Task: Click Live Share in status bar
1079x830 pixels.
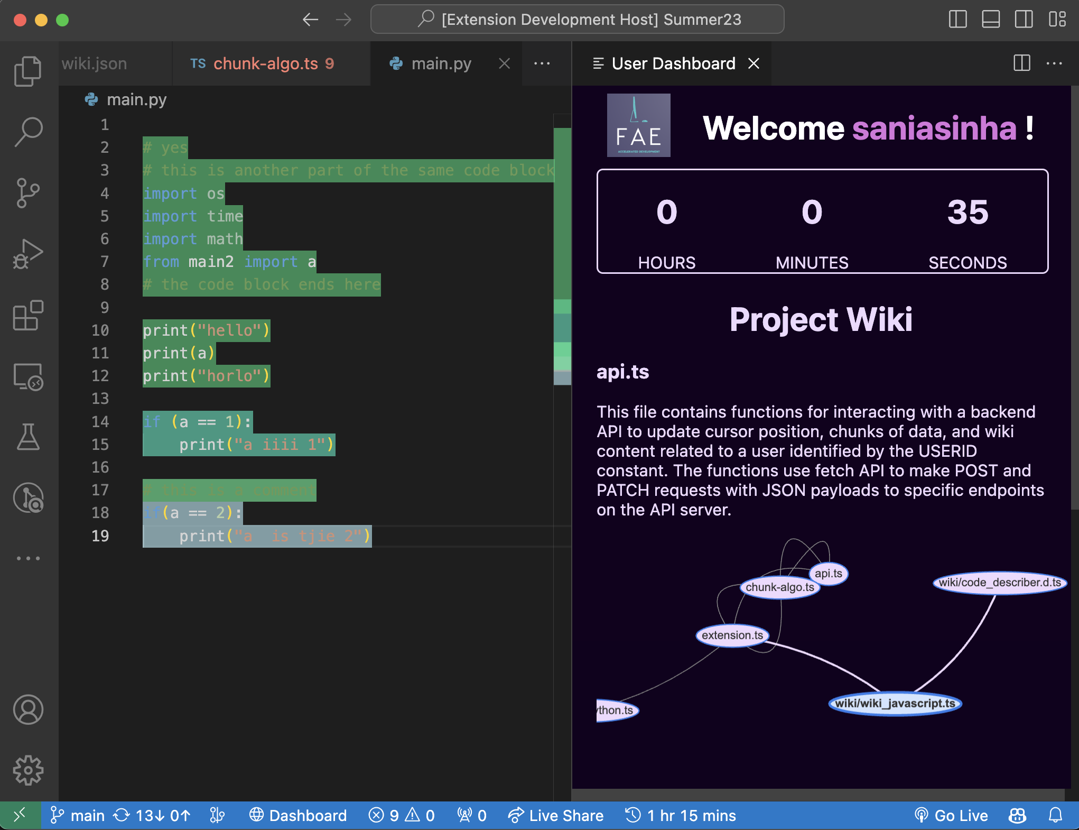Action: [x=556, y=816]
